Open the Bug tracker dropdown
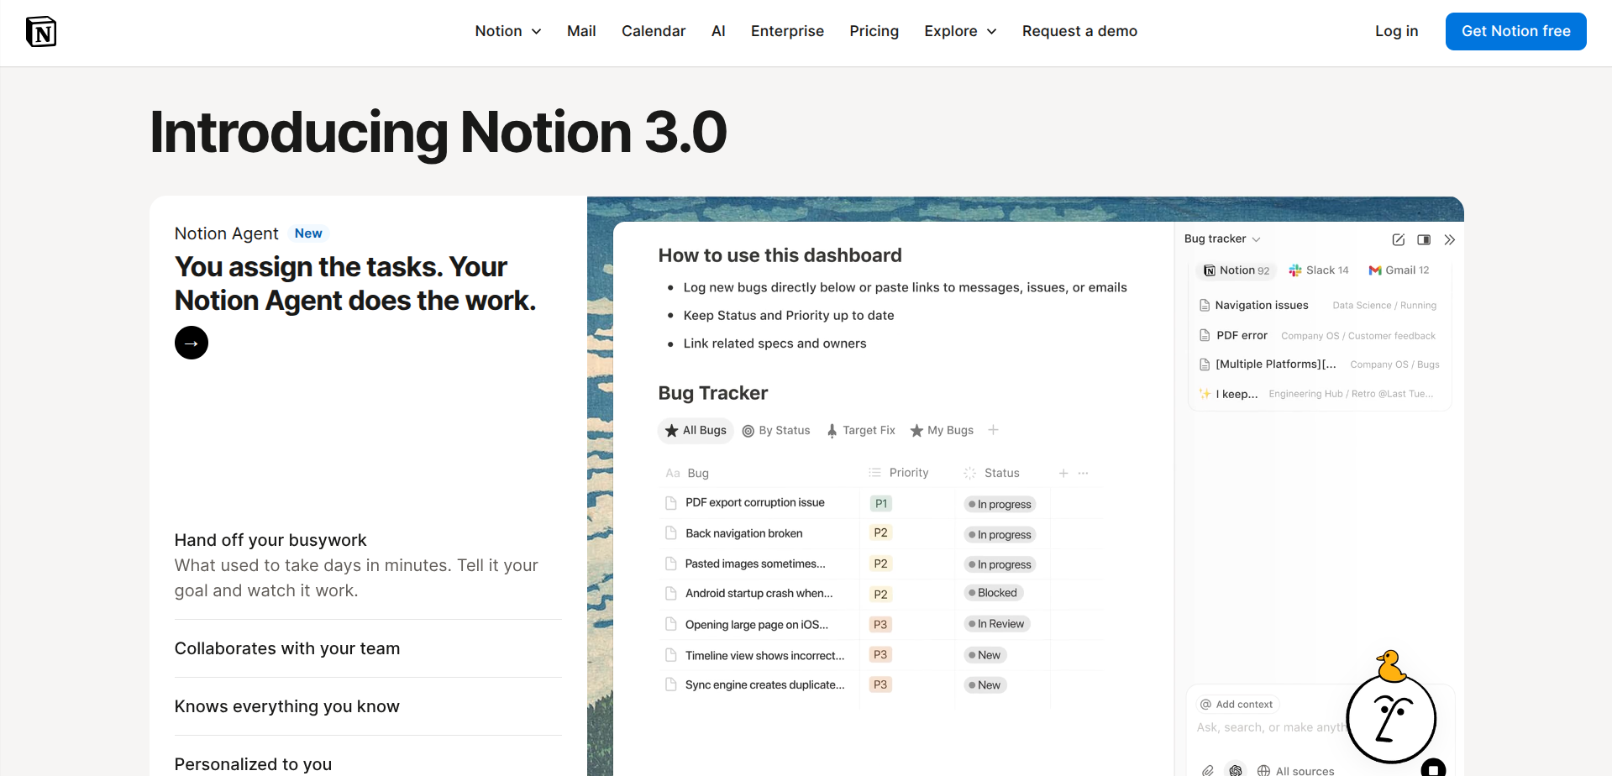Viewport: 1612px width, 776px height. [x=1222, y=239]
